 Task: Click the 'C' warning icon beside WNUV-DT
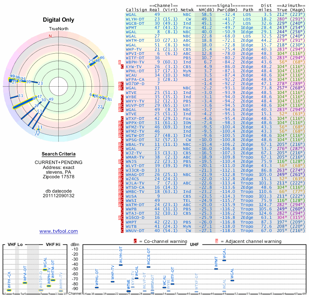(x=122, y=231)
